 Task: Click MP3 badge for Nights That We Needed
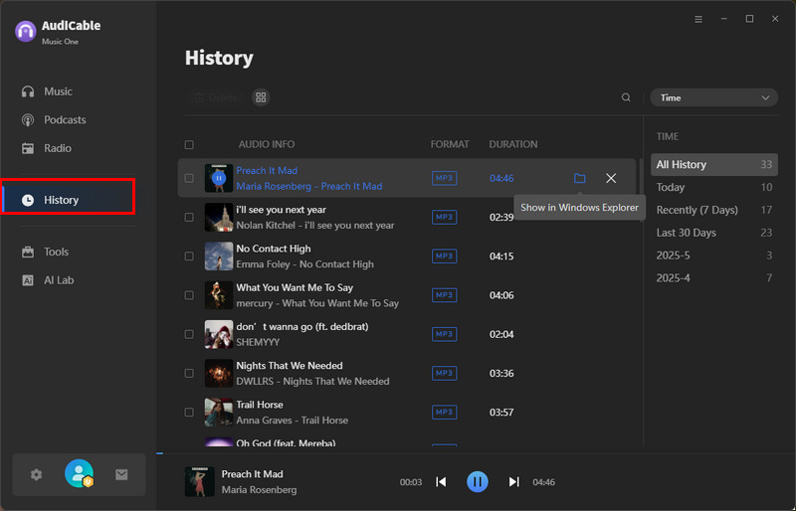click(444, 373)
